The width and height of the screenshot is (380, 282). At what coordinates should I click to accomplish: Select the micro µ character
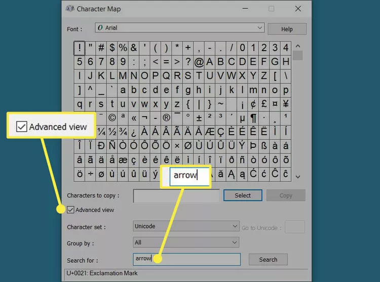(x=242, y=118)
